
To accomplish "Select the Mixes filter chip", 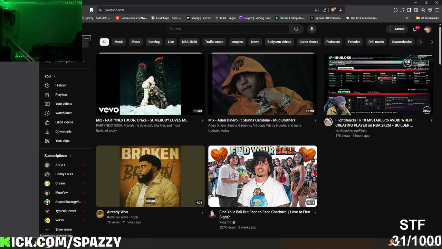I will pos(136,42).
